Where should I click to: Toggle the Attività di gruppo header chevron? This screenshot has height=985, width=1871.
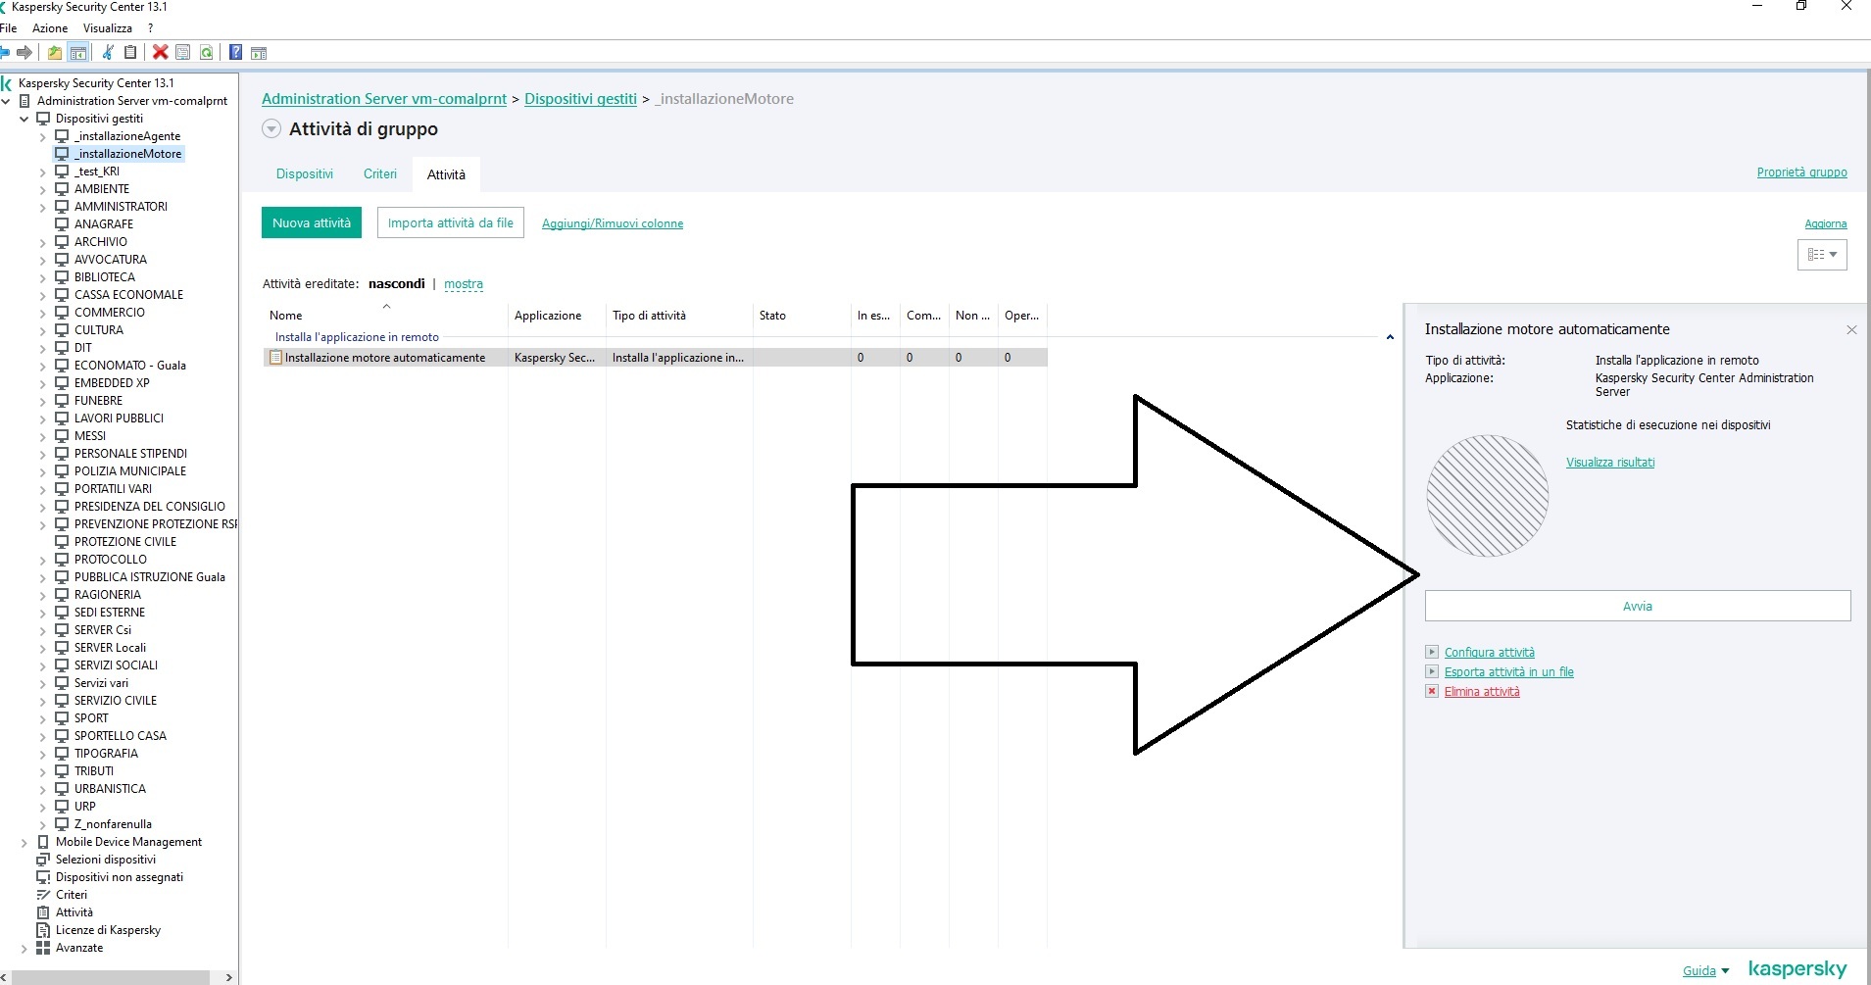pyautogui.click(x=271, y=129)
